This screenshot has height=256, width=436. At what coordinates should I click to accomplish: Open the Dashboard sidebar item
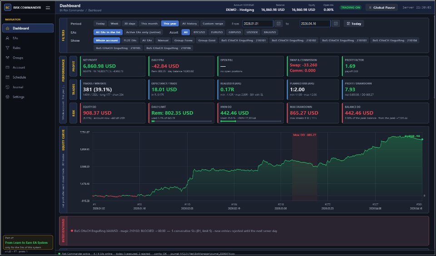click(28, 28)
